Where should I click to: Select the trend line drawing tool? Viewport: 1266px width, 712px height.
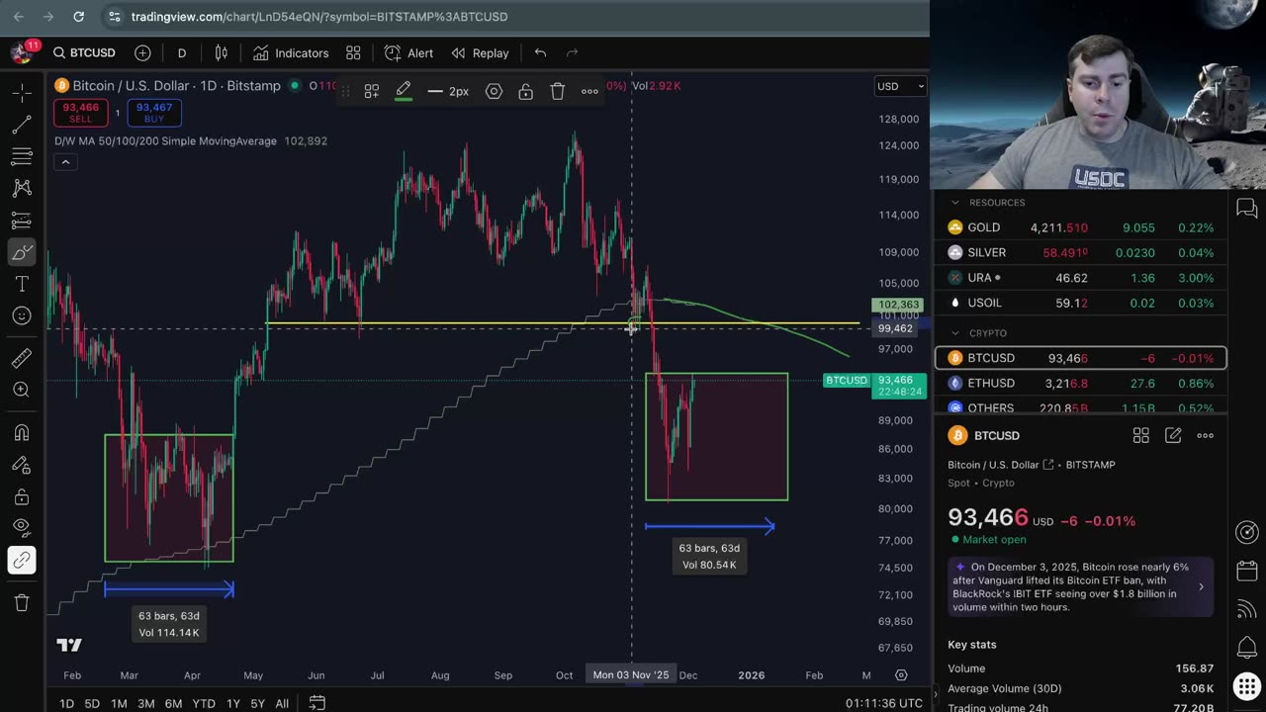(x=21, y=125)
